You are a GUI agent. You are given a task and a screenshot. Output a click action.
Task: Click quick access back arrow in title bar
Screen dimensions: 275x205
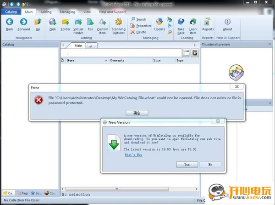(x=12, y=4)
